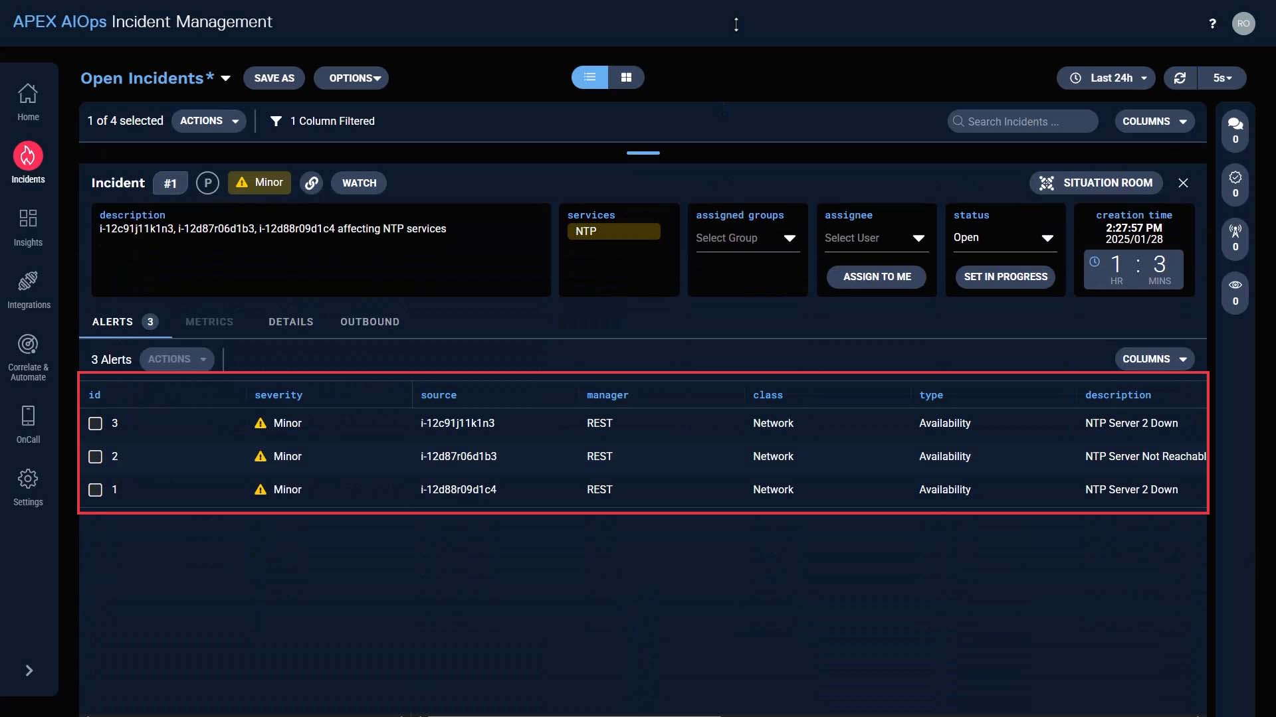Open the Integrations plug icon
This screenshot has width=1276, height=717.
pyautogui.click(x=28, y=281)
